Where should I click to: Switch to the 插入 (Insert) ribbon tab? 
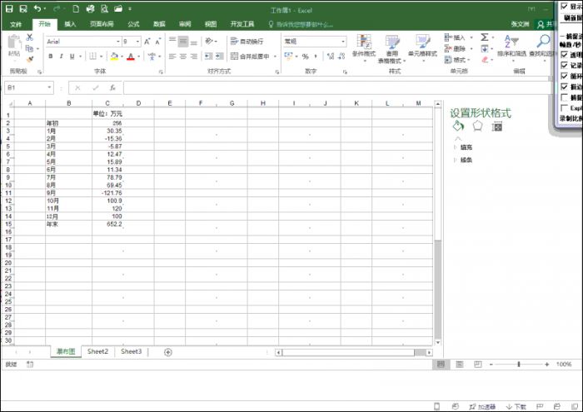pos(70,24)
